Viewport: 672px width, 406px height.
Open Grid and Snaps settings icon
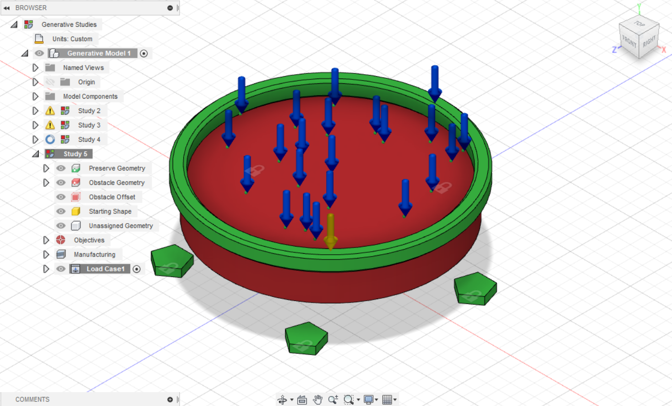387,400
